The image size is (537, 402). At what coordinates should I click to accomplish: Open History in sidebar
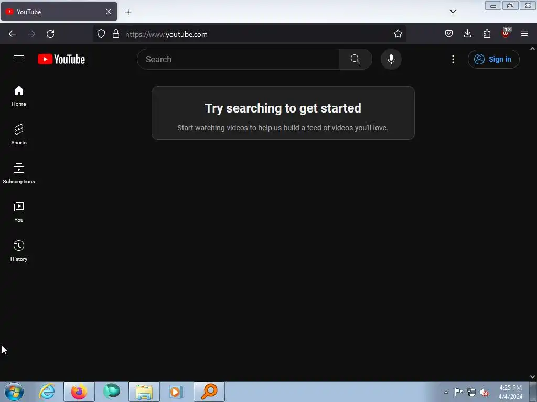19,251
